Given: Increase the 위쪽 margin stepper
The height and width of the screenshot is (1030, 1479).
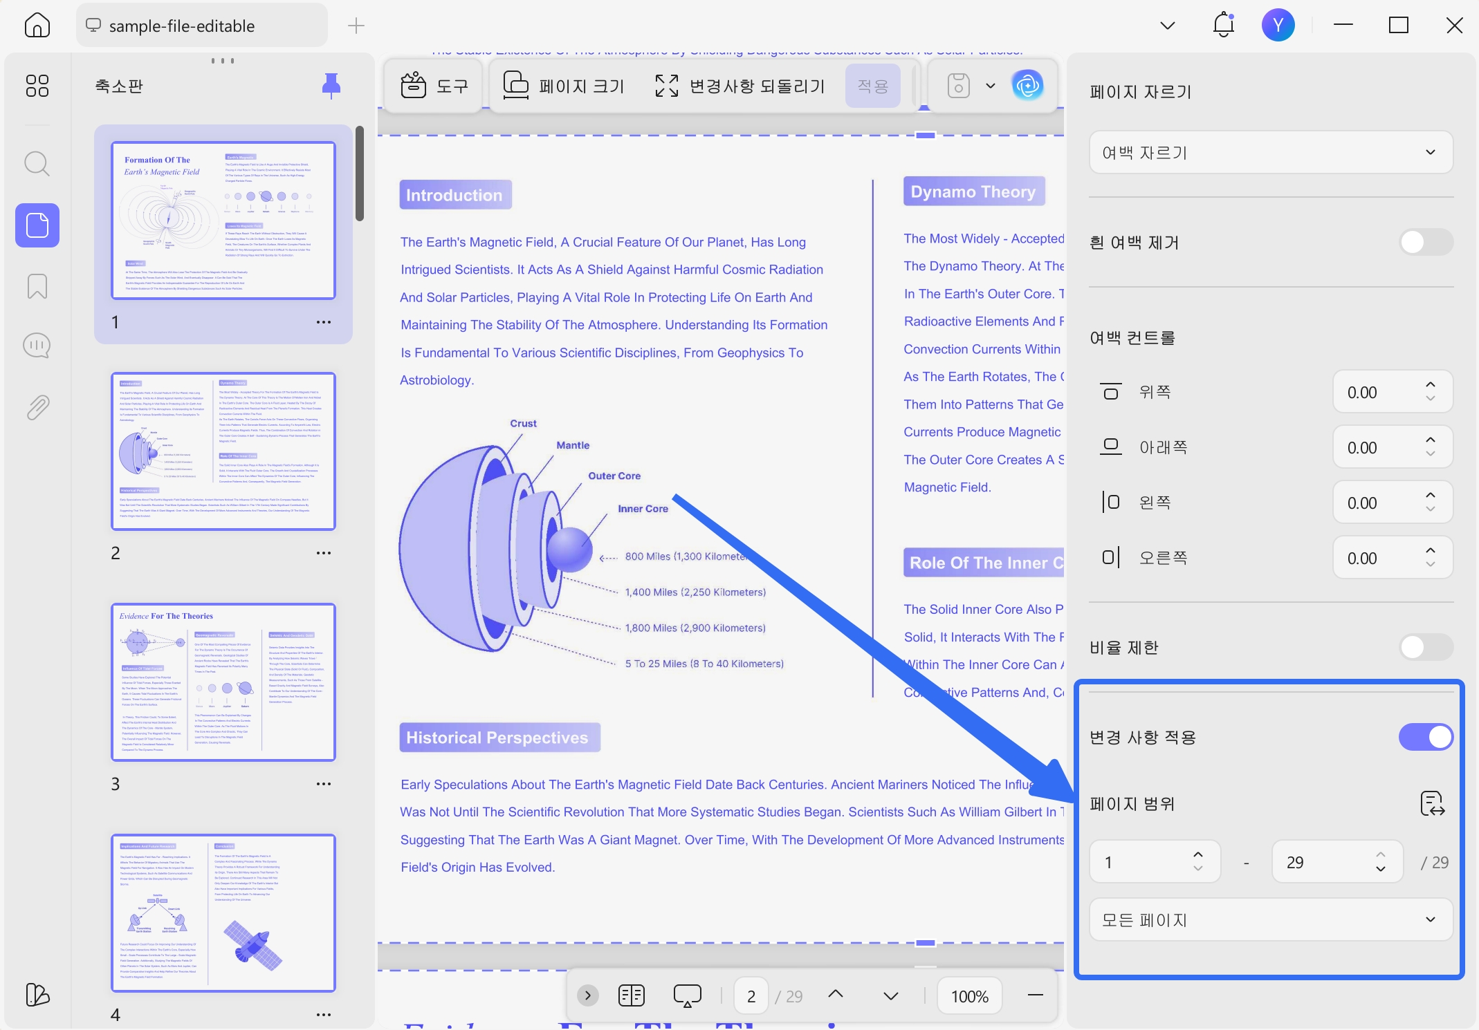Looking at the screenshot, I should tap(1431, 384).
